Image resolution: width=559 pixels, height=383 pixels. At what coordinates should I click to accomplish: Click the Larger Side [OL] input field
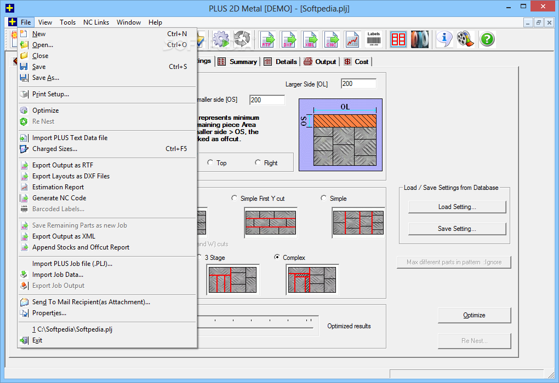[x=358, y=84]
